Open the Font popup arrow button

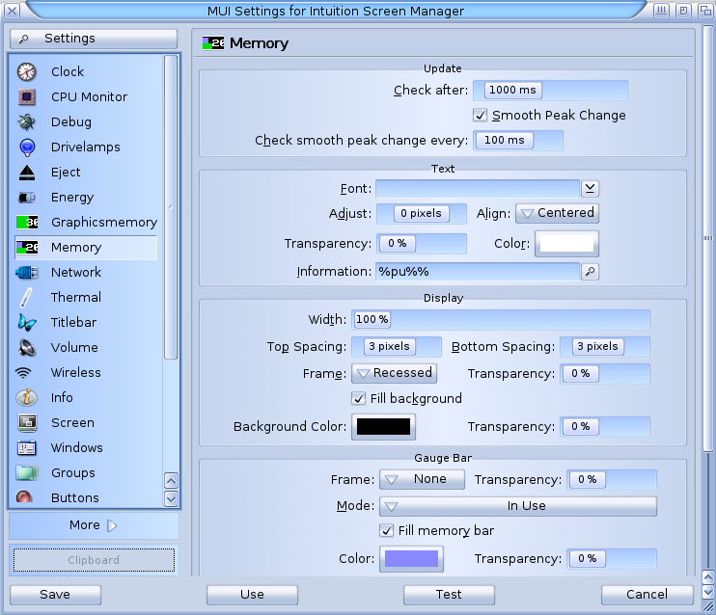(x=590, y=189)
